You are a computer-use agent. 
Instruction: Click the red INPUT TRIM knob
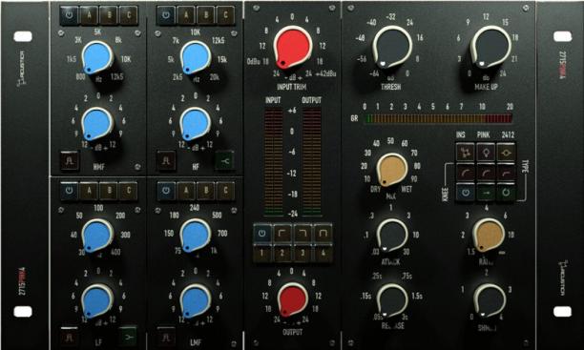[292, 47]
